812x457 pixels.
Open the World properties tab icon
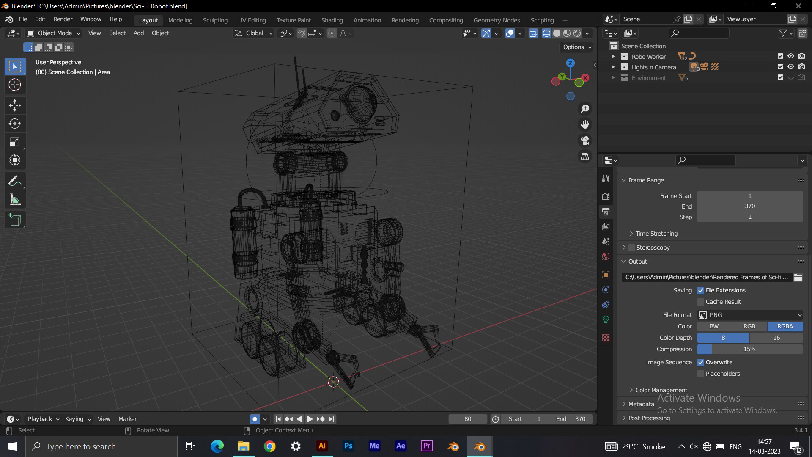pos(606,256)
